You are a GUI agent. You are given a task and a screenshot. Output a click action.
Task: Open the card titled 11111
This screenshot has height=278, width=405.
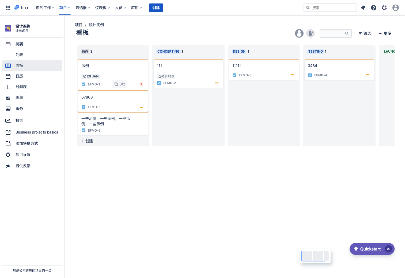(x=264, y=69)
